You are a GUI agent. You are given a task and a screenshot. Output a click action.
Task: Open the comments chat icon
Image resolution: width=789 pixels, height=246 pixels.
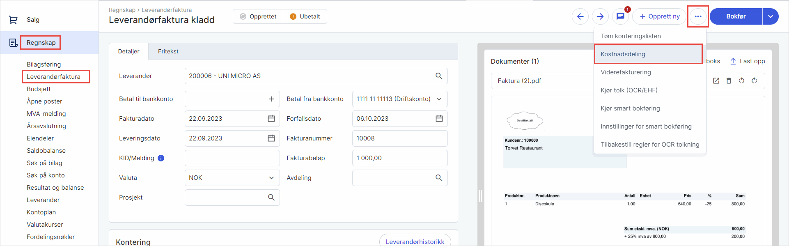click(620, 16)
